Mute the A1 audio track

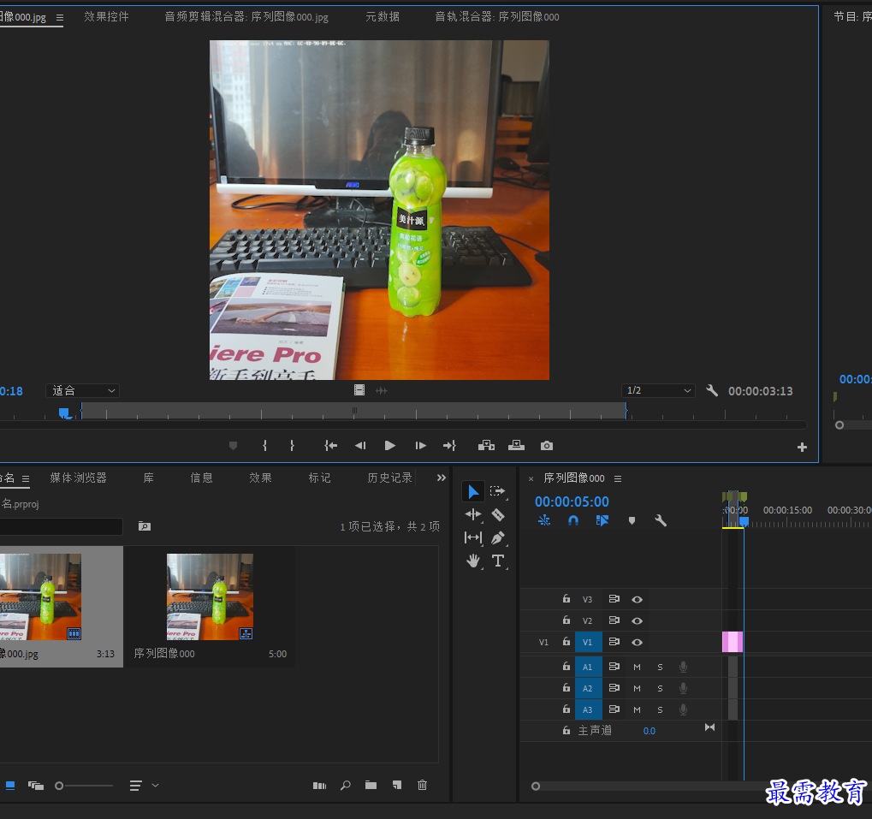pyautogui.click(x=638, y=668)
